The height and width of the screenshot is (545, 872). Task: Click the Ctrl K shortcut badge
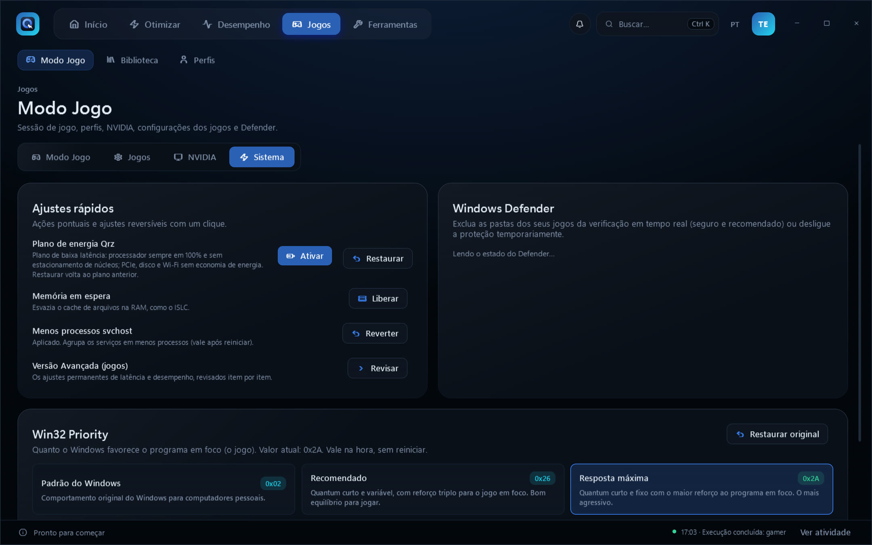click(700, 24)
